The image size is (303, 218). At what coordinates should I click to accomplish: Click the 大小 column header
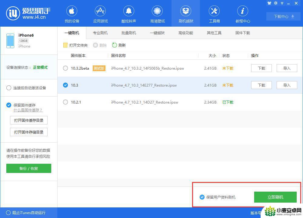(212, 56)
